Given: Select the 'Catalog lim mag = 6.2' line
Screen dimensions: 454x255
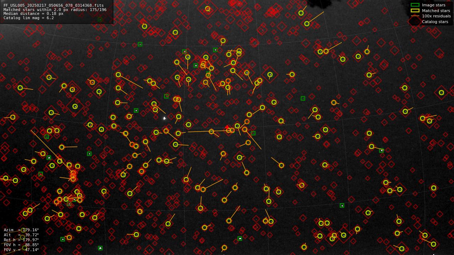Looking at the screenshot, I should [x=29, y=18].
